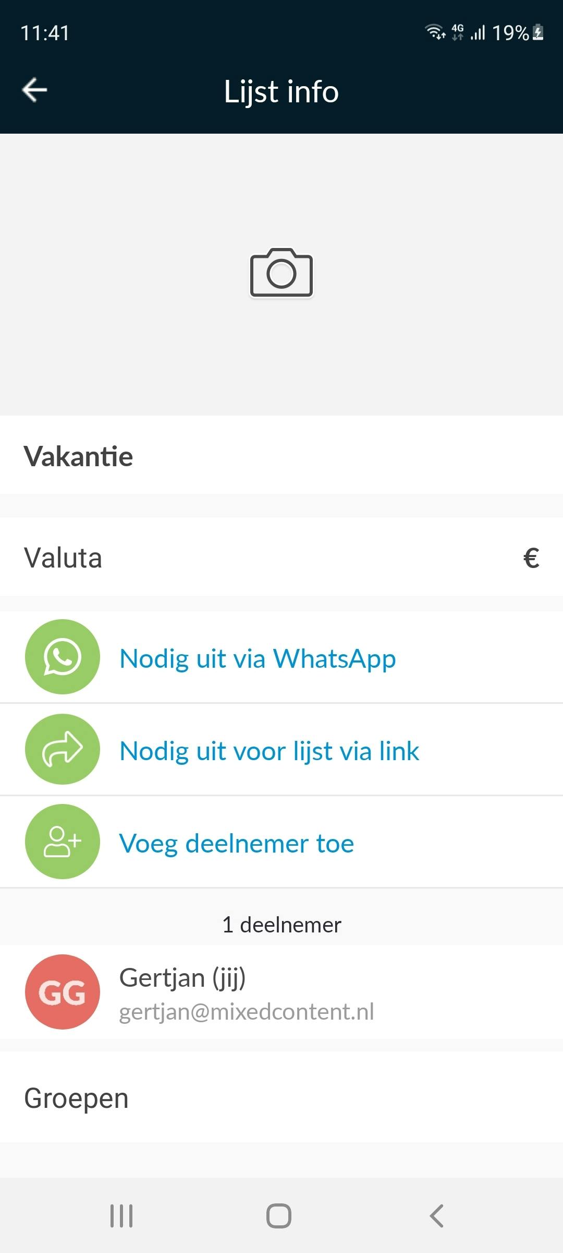
Task: Select Nodig uit voor lijst via link
Action: (x=269, y=751)
